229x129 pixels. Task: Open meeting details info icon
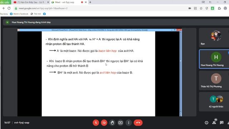tap(206, 123)
